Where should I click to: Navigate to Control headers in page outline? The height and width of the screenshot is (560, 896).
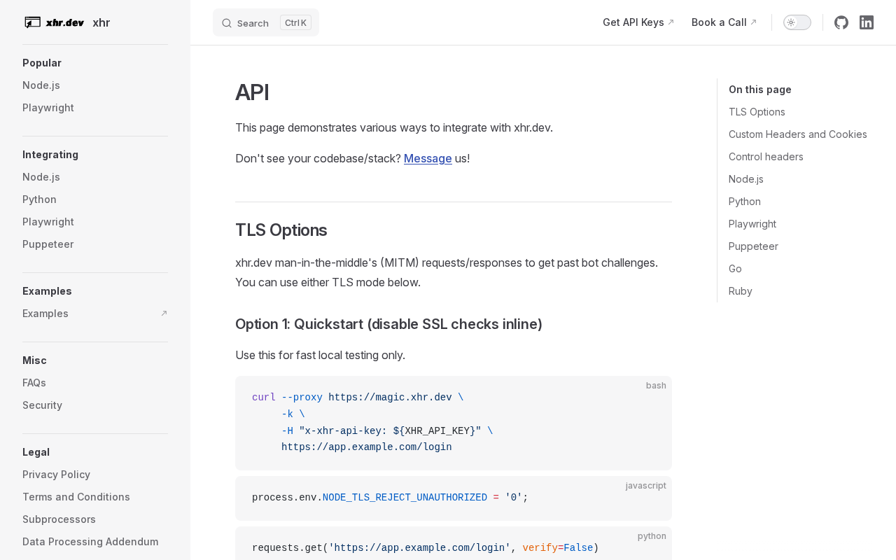click(x=766, y=157)
